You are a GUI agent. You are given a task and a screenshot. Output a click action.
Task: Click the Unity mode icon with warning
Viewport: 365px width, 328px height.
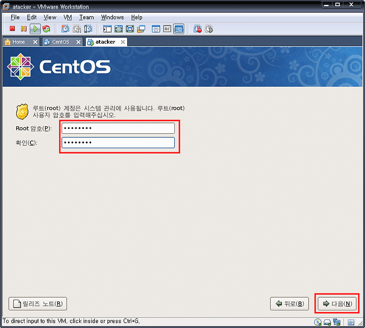[x=141, y=29]
